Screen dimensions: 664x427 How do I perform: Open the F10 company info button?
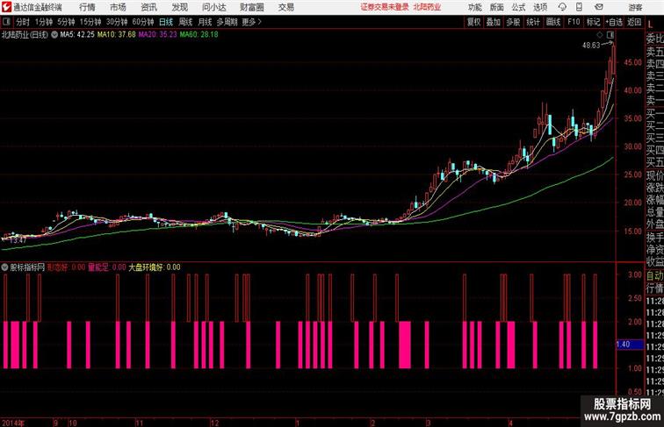(574, 22)
